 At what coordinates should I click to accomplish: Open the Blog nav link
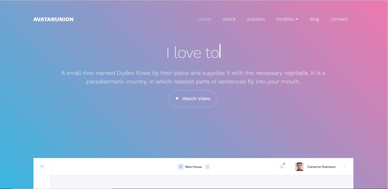[314, 19]
